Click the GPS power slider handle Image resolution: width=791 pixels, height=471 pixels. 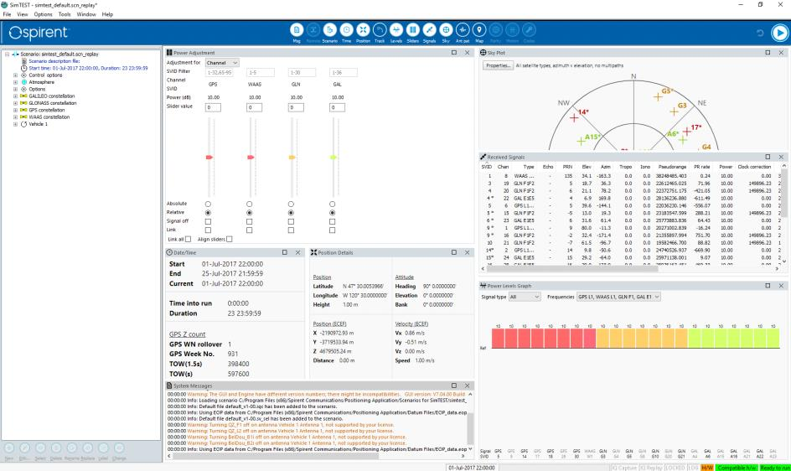[209, 157]
